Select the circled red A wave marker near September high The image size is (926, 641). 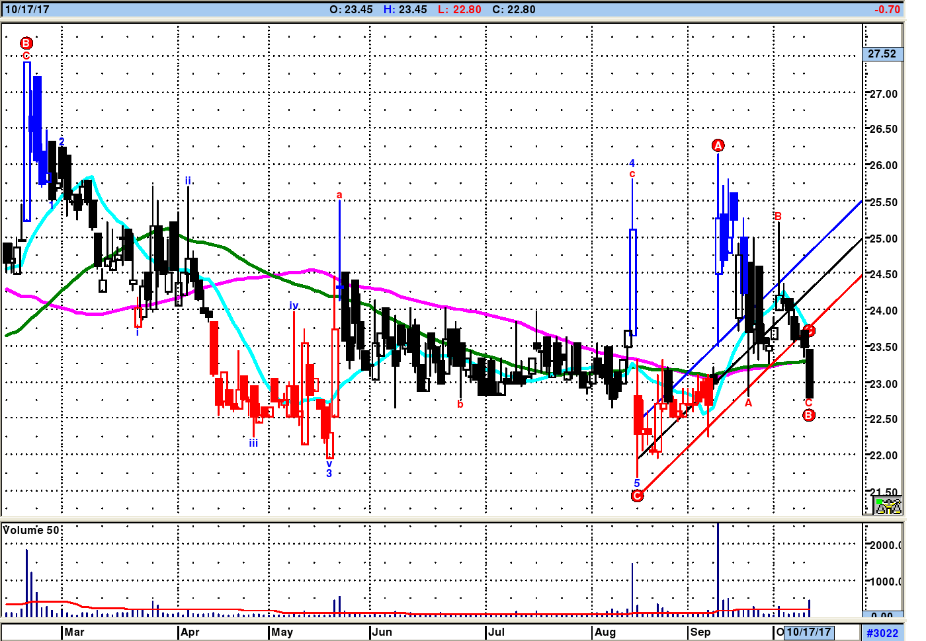tap(718, 145)
